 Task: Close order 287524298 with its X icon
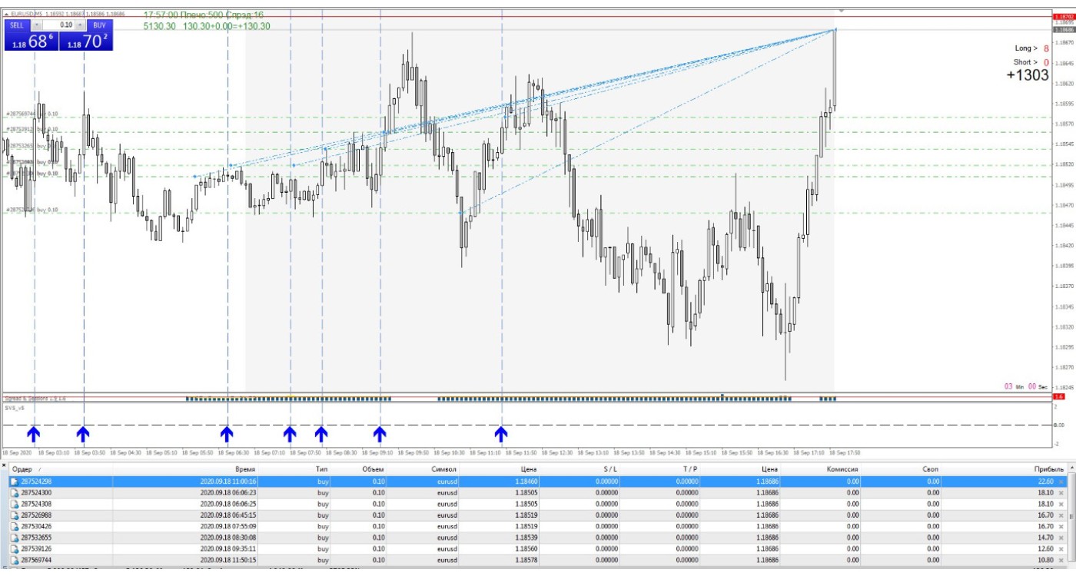[1061, 482]
